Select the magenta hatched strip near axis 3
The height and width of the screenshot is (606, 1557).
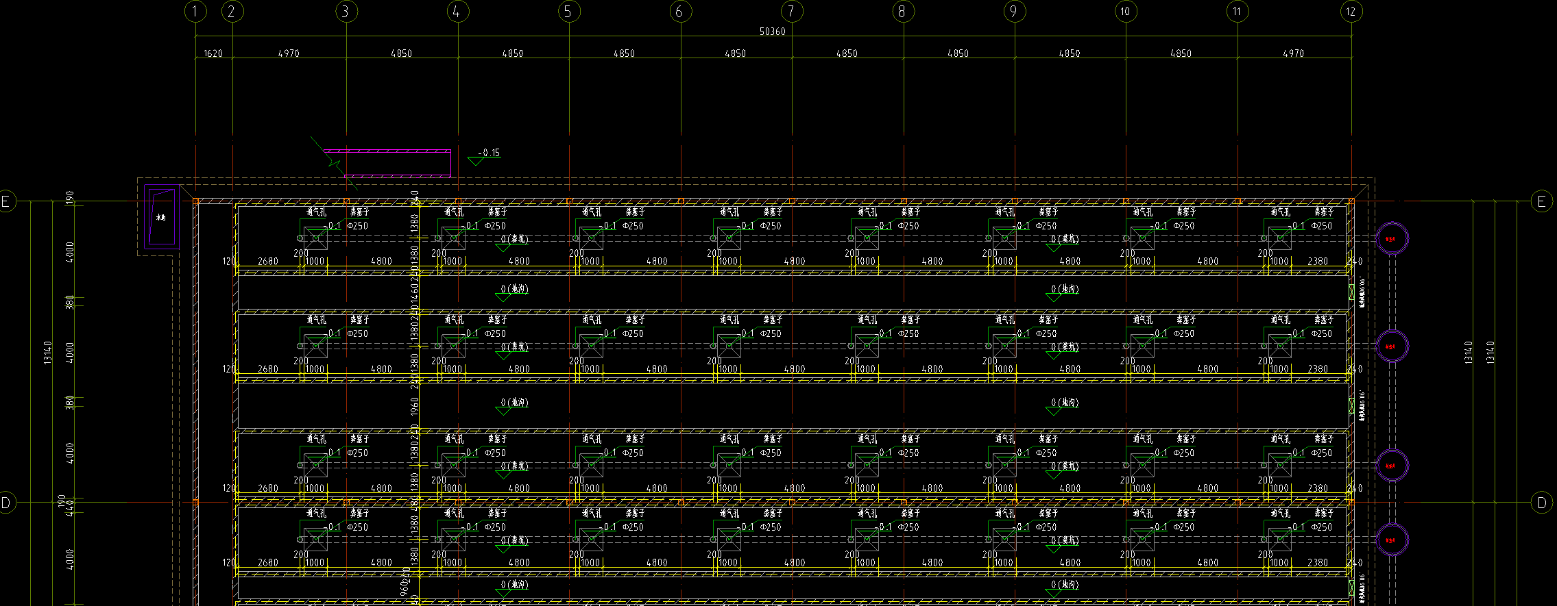coord(387,151)
